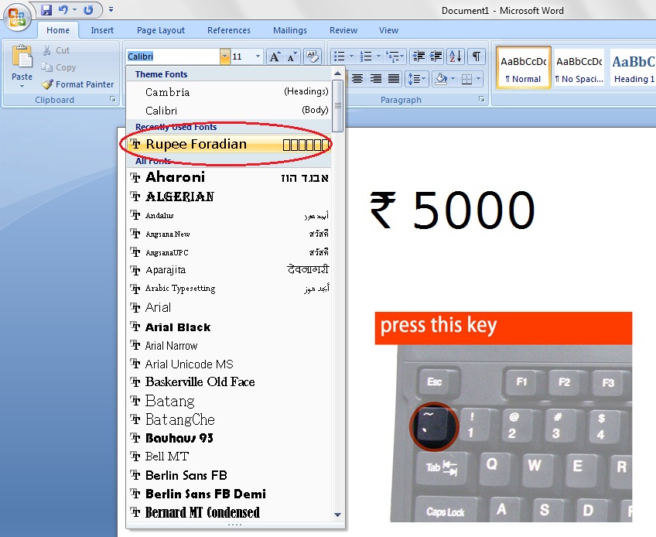Open Paragraph dialog launcher

coord(481,99)
